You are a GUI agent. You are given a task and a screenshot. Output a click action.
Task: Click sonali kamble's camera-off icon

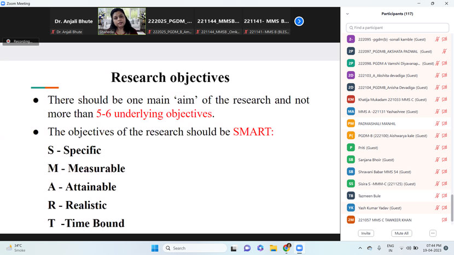tap(445, 39)
